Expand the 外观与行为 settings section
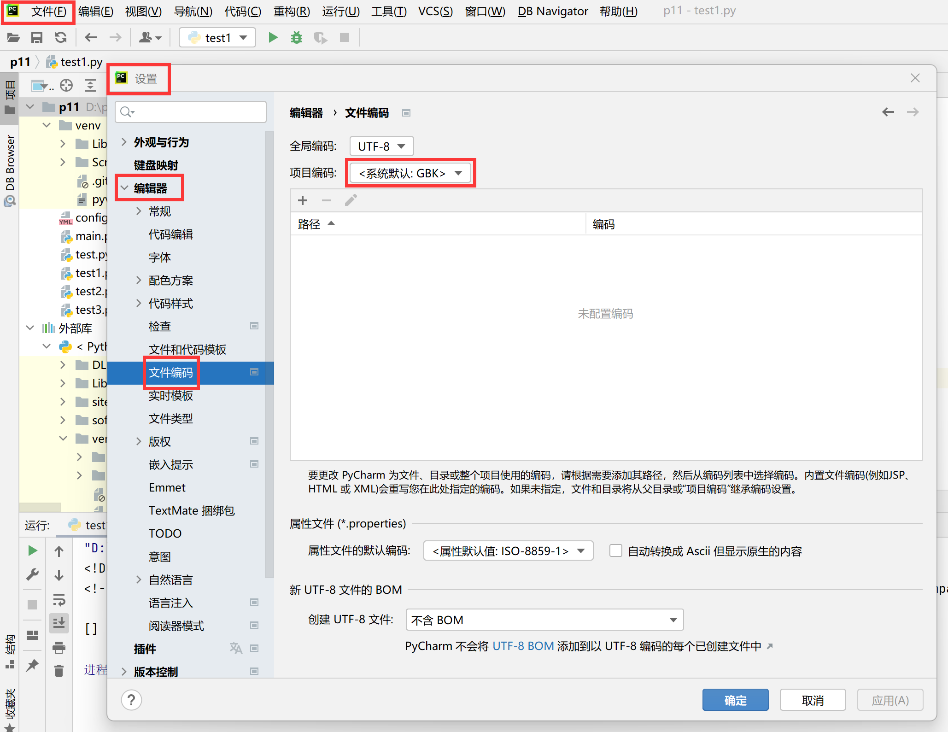 click(x=124, y=142)
